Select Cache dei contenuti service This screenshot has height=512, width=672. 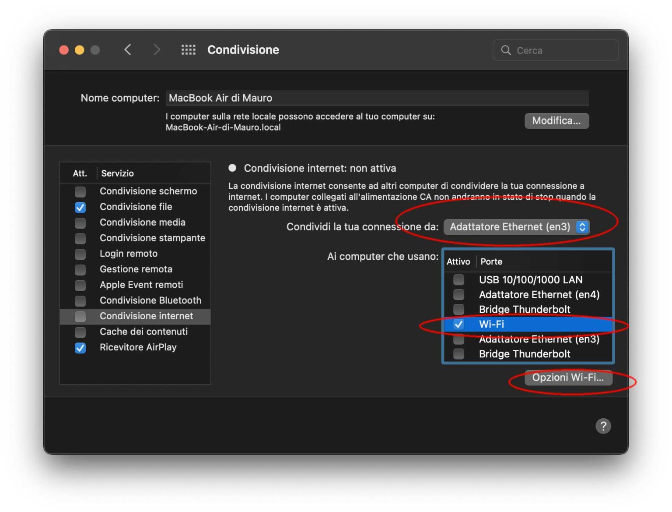pos(143,332)
